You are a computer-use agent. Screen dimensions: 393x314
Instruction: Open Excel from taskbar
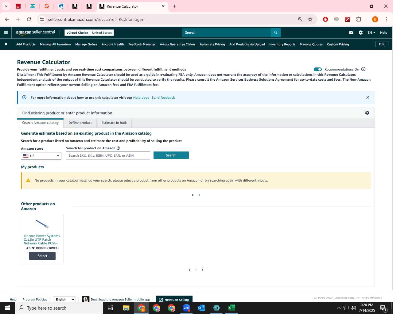click(232, 308)
